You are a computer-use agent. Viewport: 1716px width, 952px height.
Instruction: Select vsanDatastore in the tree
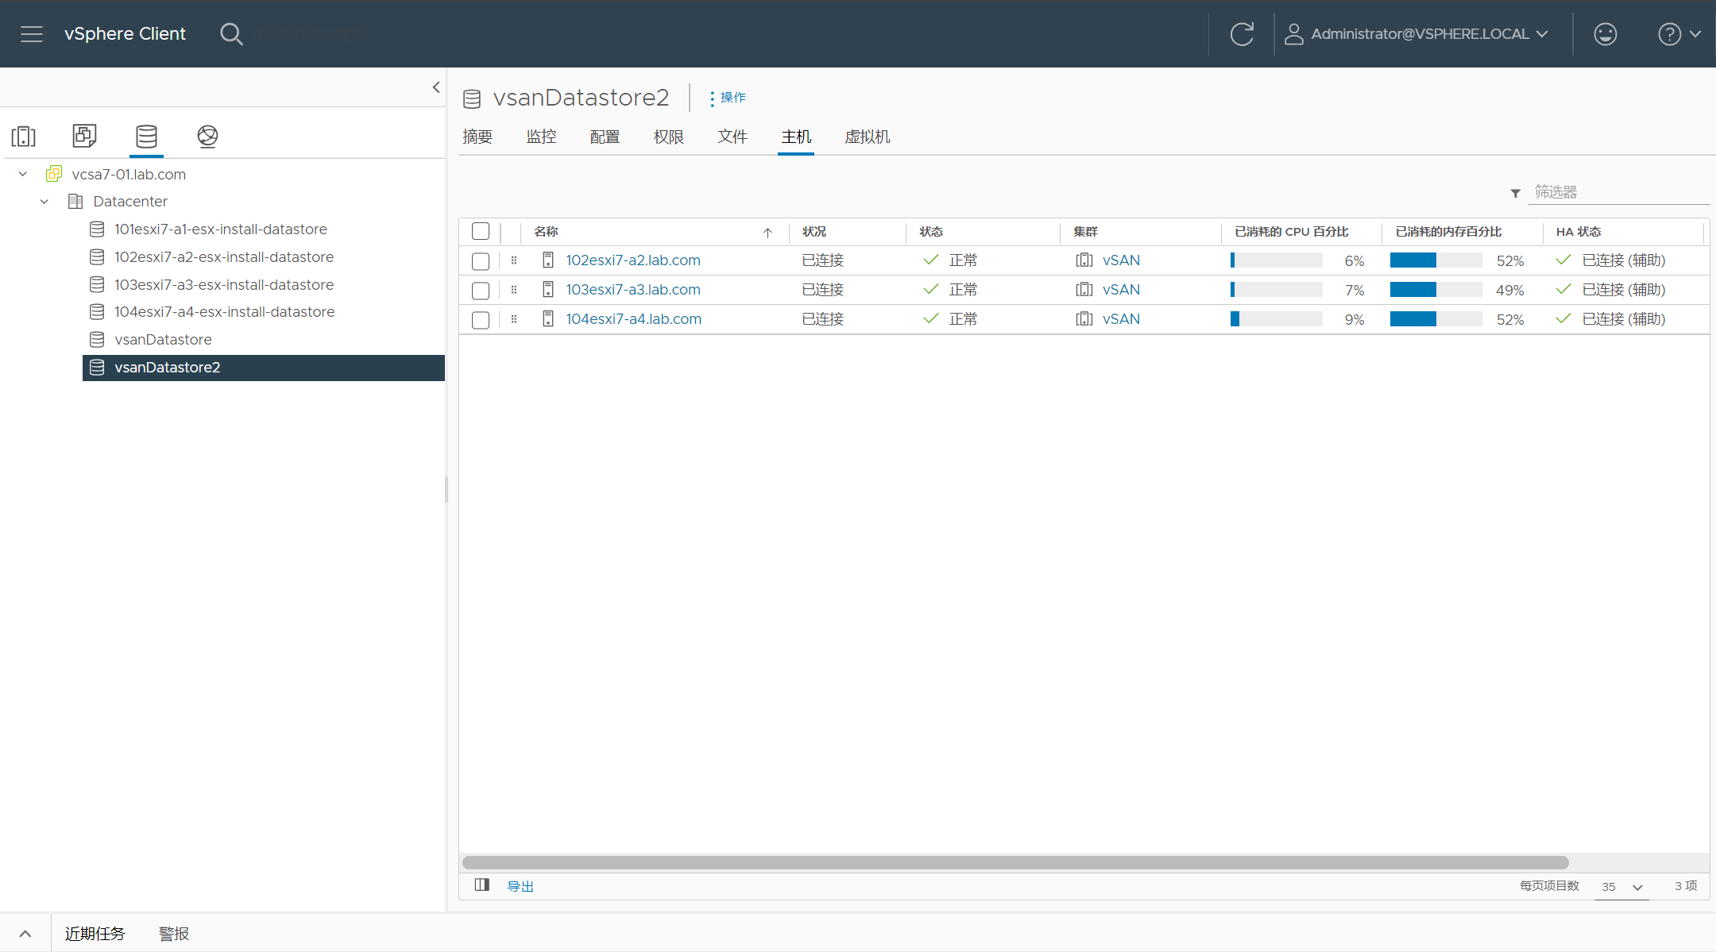point(163,340)
